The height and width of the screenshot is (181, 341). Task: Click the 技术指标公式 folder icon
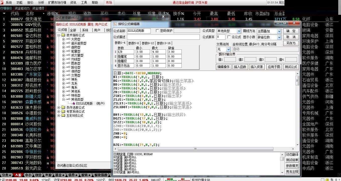click(x=63, y=35)
